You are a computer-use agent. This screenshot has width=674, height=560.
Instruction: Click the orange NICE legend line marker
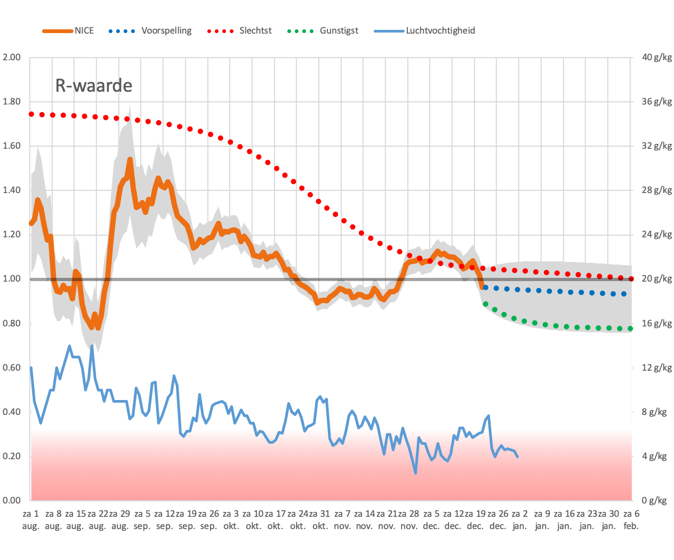click(58, 31)
